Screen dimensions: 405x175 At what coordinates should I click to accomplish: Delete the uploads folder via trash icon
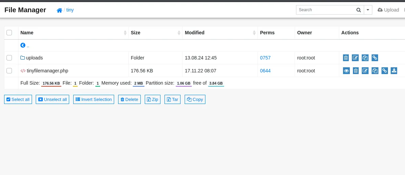[x=346, y=58]
